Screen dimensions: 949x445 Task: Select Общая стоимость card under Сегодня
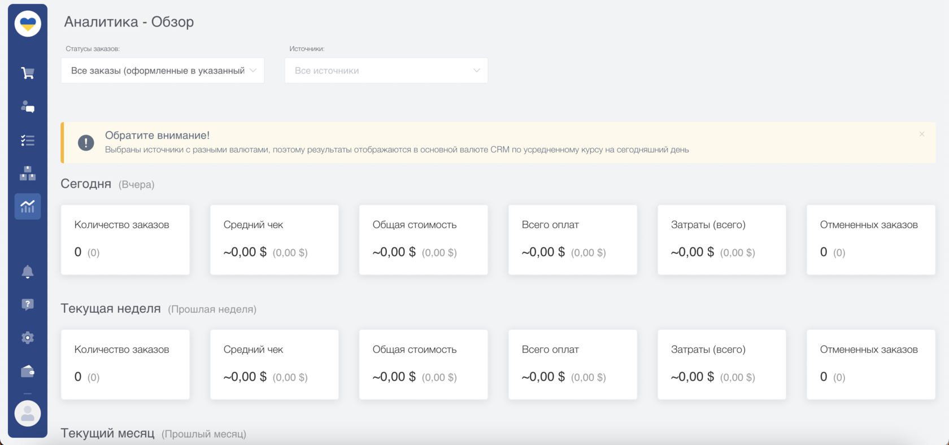(x=424, y=240)
